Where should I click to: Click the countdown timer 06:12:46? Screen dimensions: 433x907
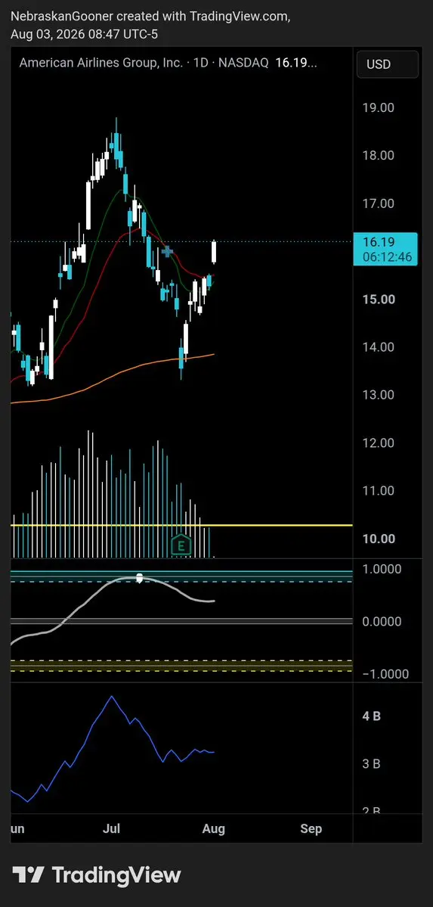point(388,257)
